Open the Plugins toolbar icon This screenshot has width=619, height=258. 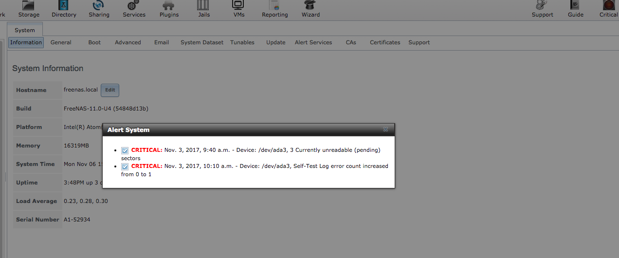(x=169, y=9)
